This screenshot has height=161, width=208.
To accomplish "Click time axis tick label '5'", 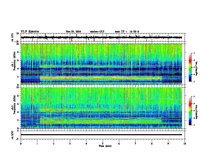I will 103,144.
